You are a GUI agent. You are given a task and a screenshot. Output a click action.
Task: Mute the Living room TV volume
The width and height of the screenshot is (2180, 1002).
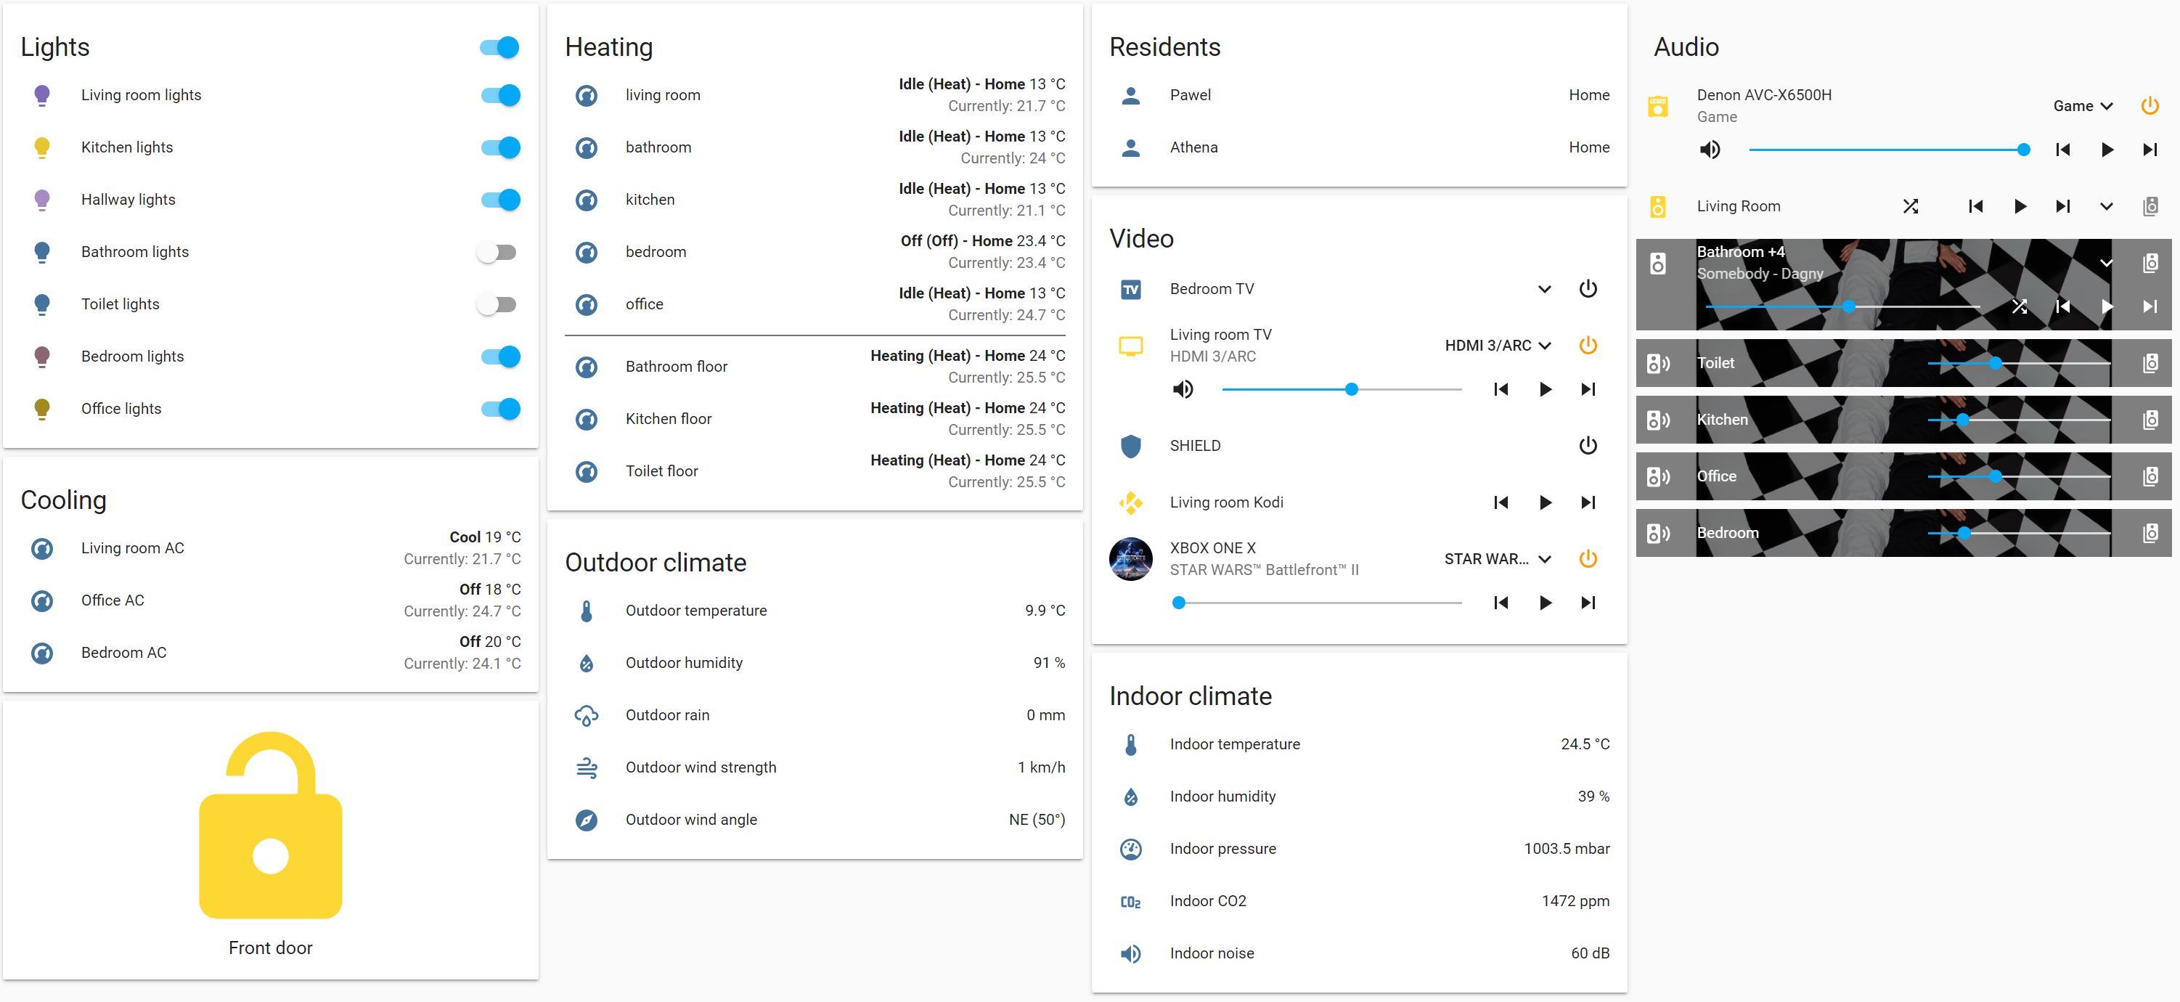tap(1183, 389)
